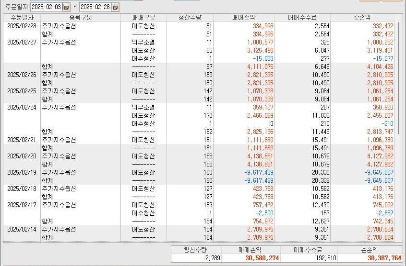Open calendar picker for start date 2025-02-03
This screenshot has height=266, width=406.
(67, 7)
